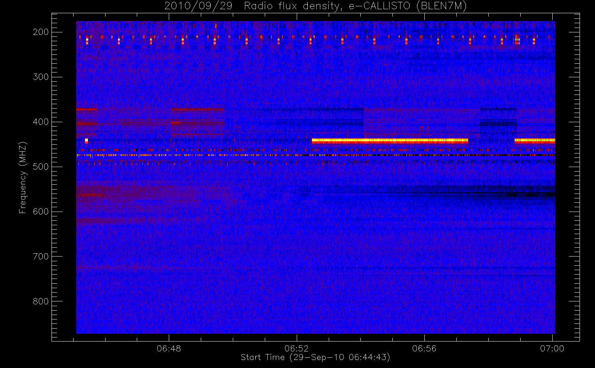Click the 400 frequency tick label
Image resolution: width=595 pixels, height=368 pixels.
click(40, 122)
